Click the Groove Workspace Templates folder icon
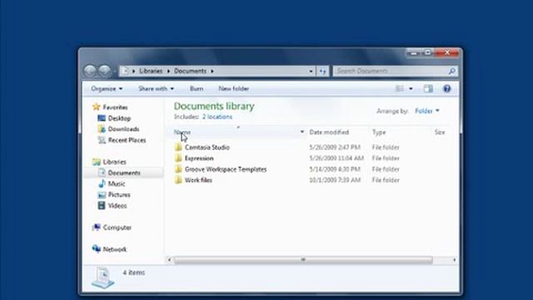 (x=178, y=169)
